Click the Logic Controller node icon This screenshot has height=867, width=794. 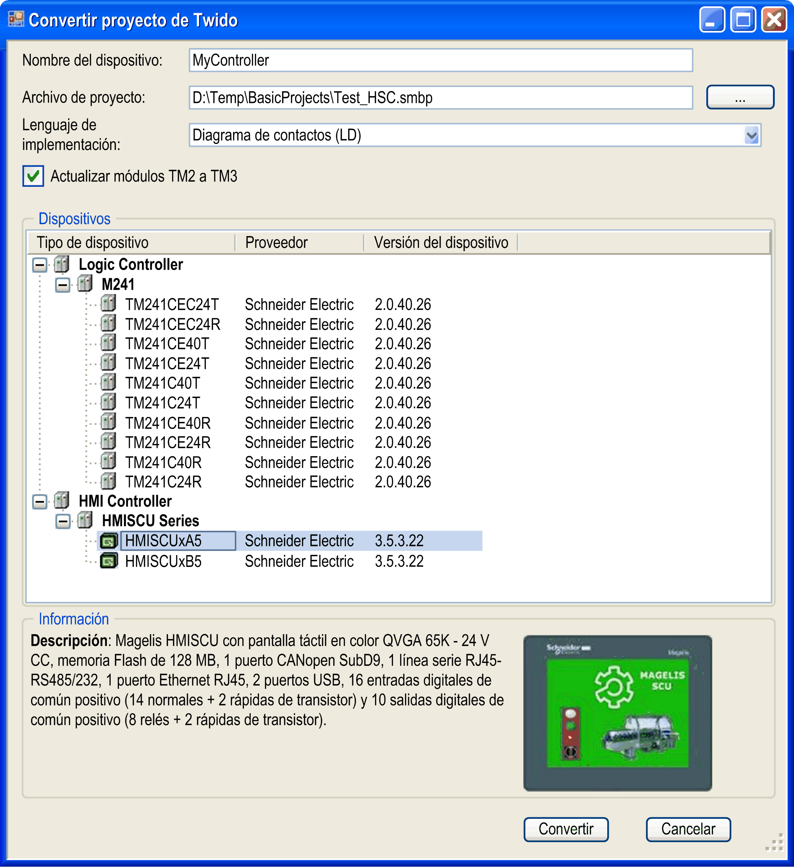pos(61,264)
